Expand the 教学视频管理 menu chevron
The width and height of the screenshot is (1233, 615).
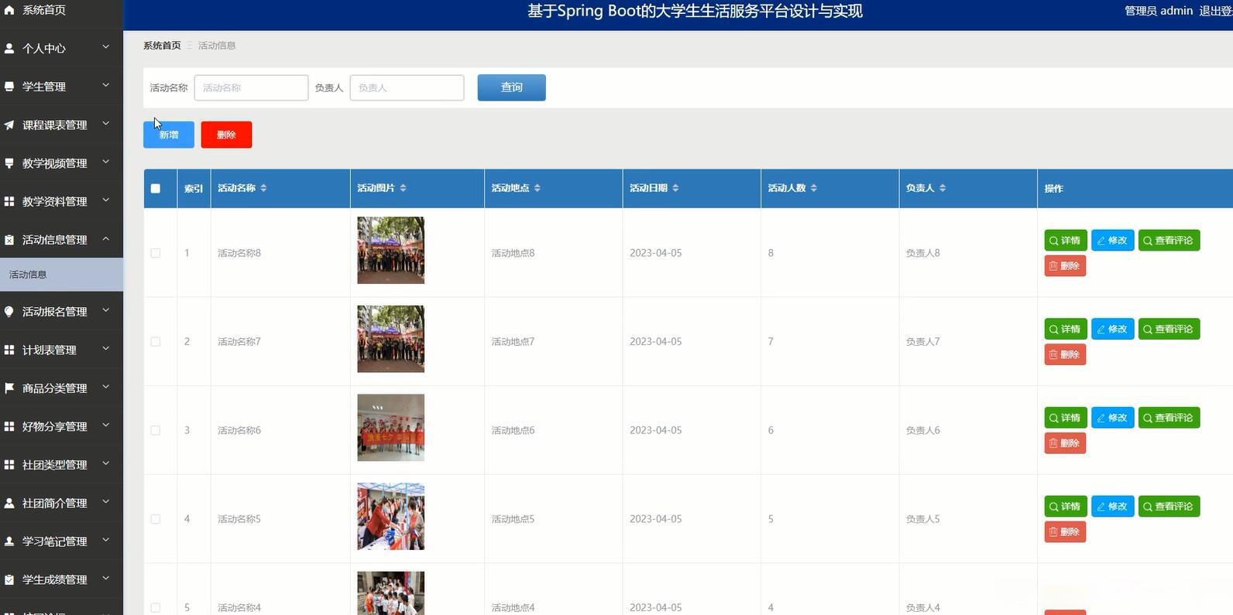pyautogui.click(x=106, y=162)
